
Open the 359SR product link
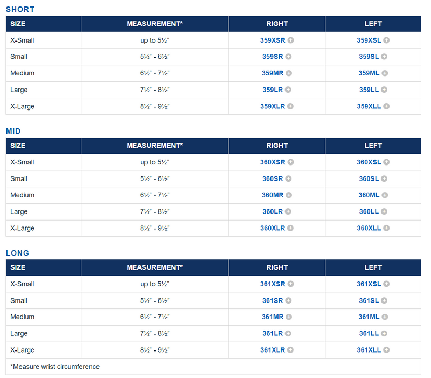[x=273, y=57]
